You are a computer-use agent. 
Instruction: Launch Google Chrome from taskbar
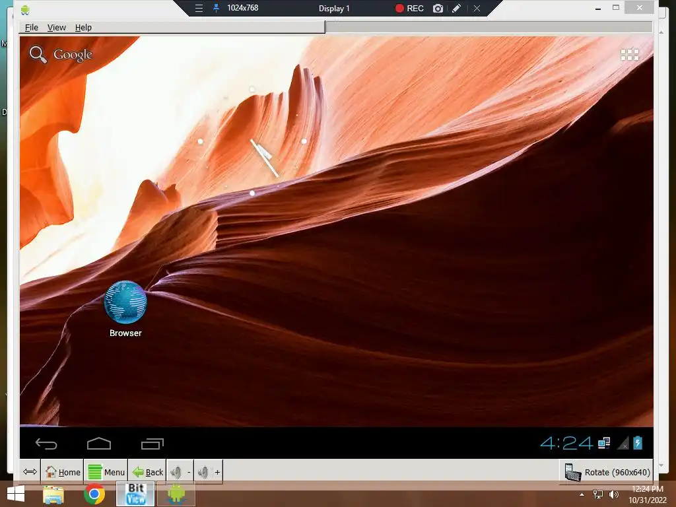coord(94,494)
